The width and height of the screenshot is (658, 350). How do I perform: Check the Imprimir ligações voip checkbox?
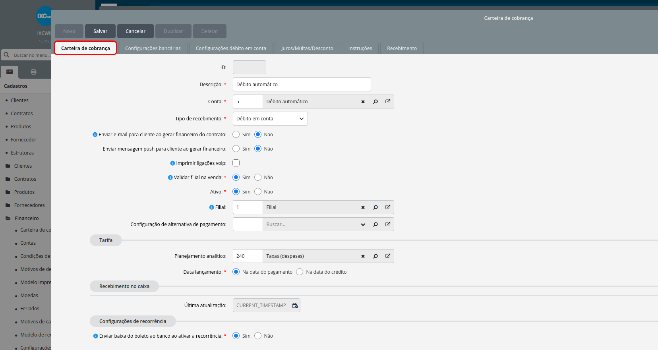point(236,163)
